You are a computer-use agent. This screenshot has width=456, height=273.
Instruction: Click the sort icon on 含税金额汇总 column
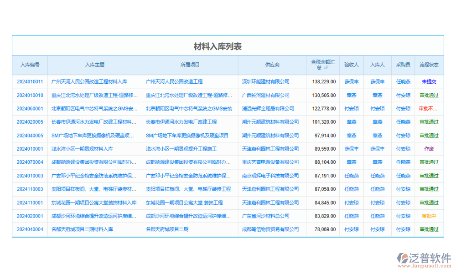point(326,66)
